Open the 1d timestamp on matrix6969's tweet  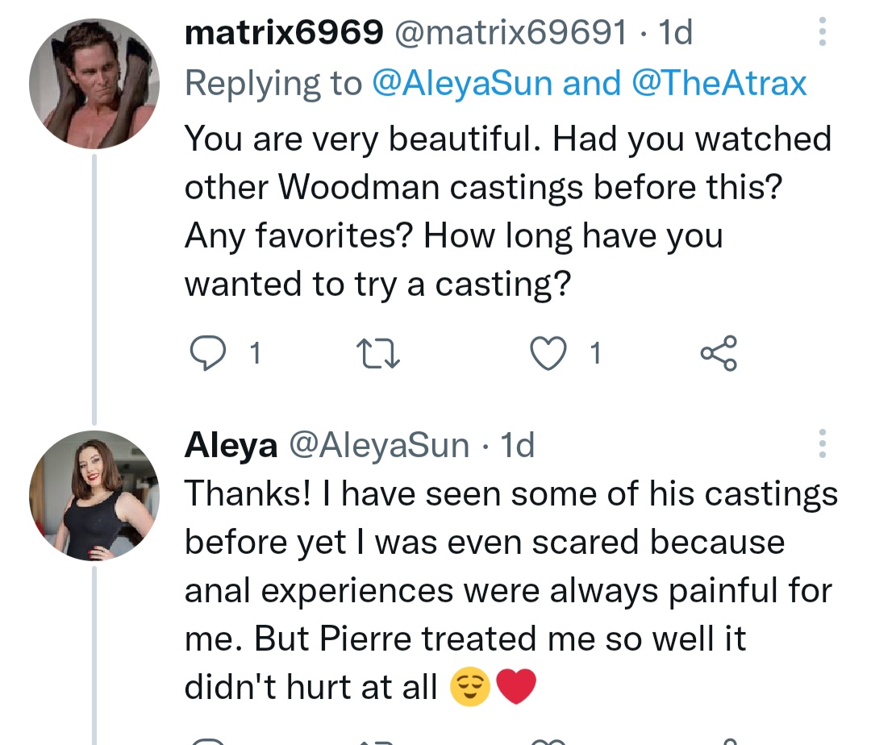[x=676, y=33]
